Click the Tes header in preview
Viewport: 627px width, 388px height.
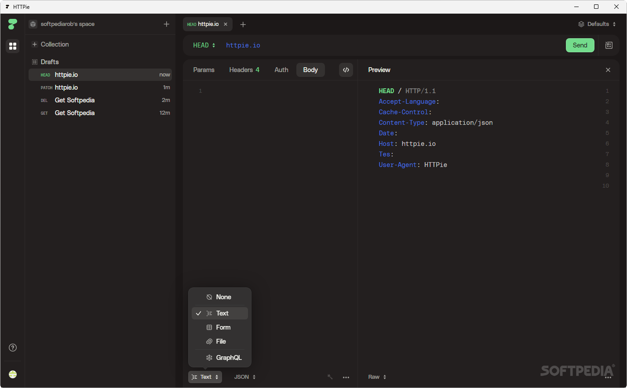384,154
